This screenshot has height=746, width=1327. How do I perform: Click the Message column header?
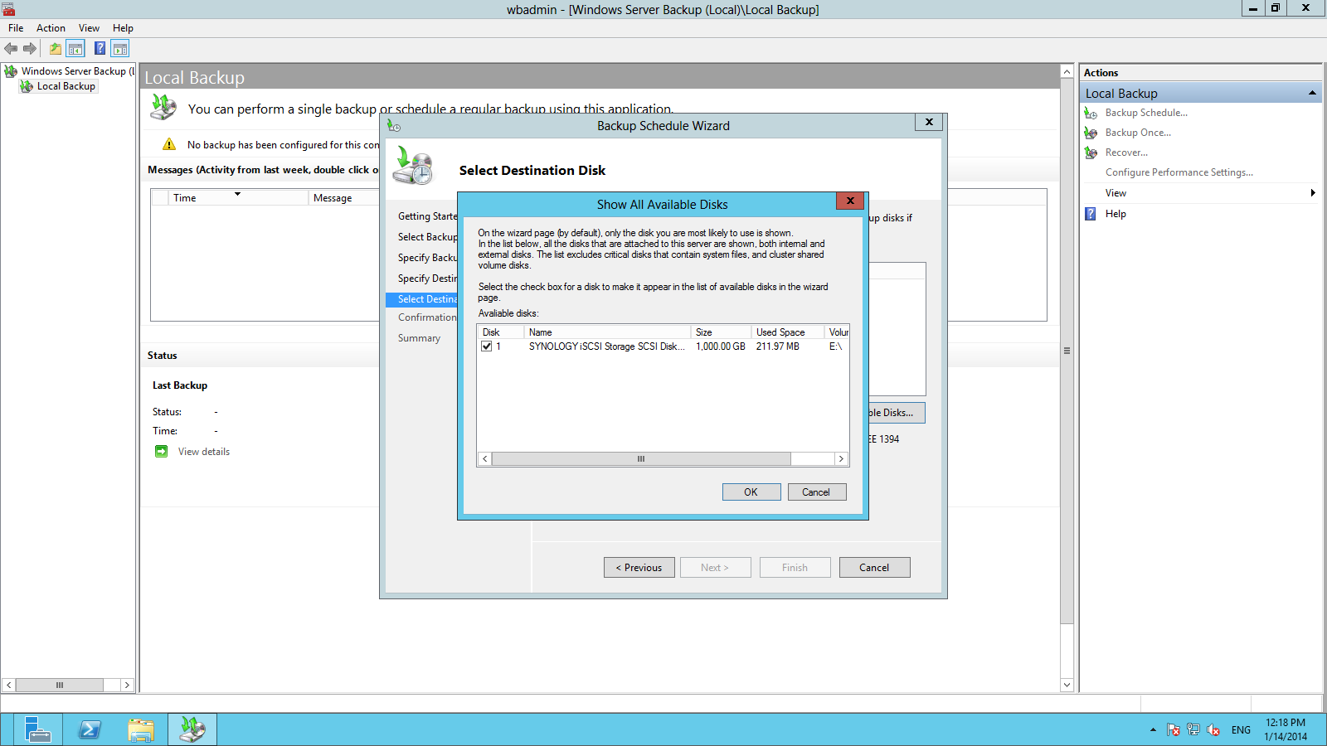click(343, 198)
